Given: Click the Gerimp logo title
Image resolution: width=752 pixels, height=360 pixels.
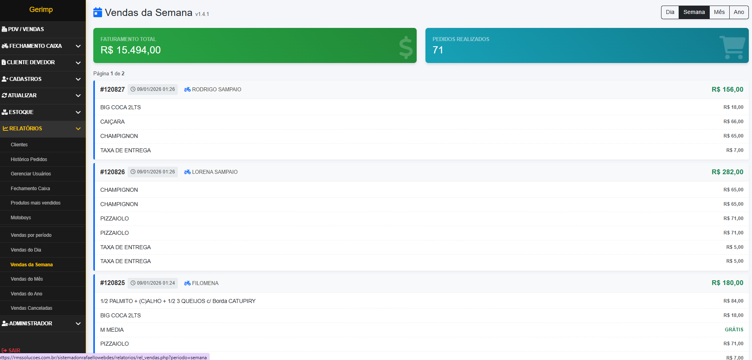Looking at the screenshot, I should click(x=41, y=10).
